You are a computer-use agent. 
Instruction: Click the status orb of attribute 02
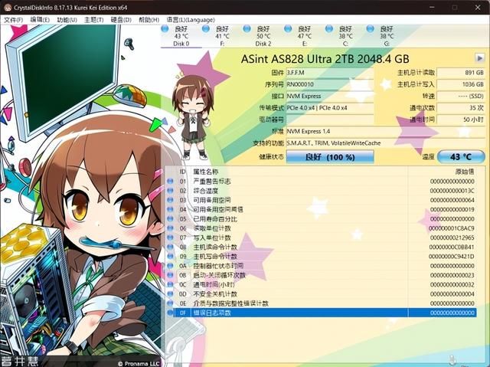click(170, 190)
